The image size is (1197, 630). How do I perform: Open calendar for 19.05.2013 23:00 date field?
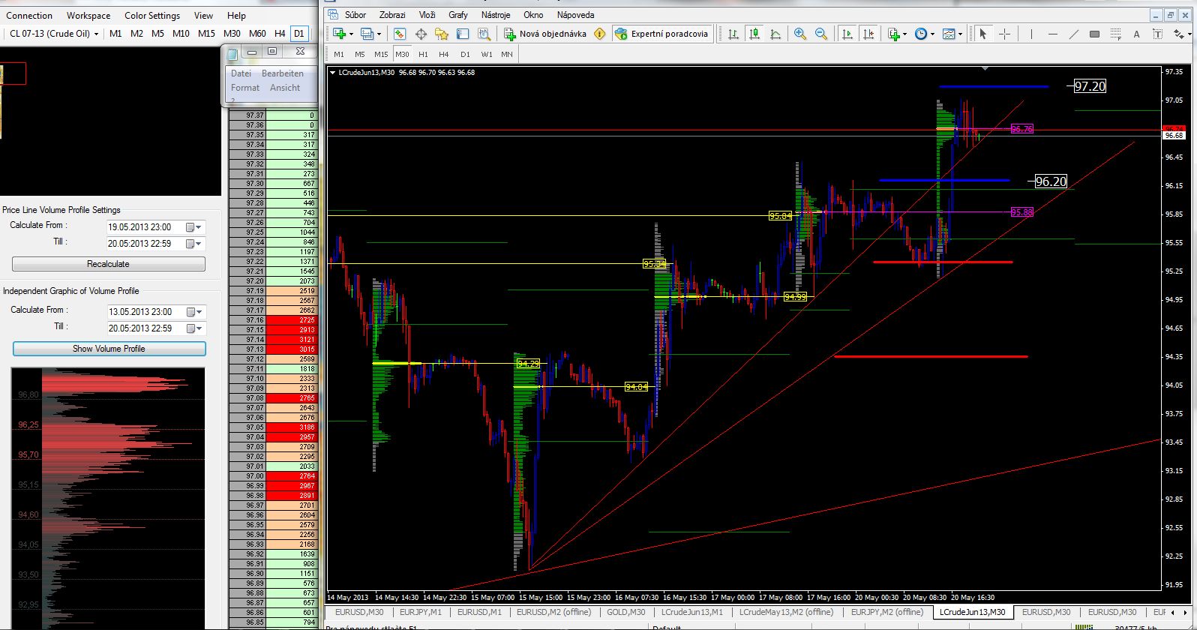(193, 227)
